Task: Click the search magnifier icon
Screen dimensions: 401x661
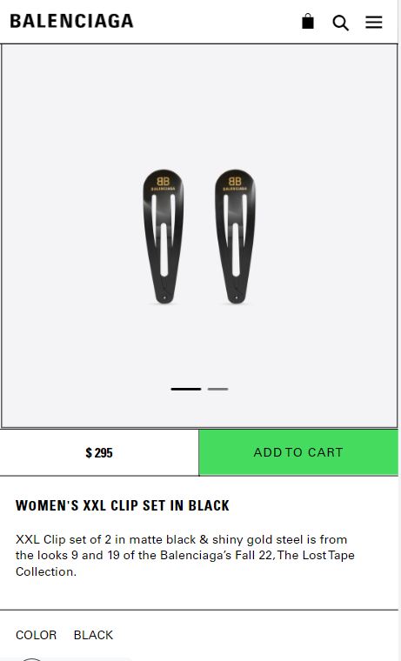Action: [340, 23]
